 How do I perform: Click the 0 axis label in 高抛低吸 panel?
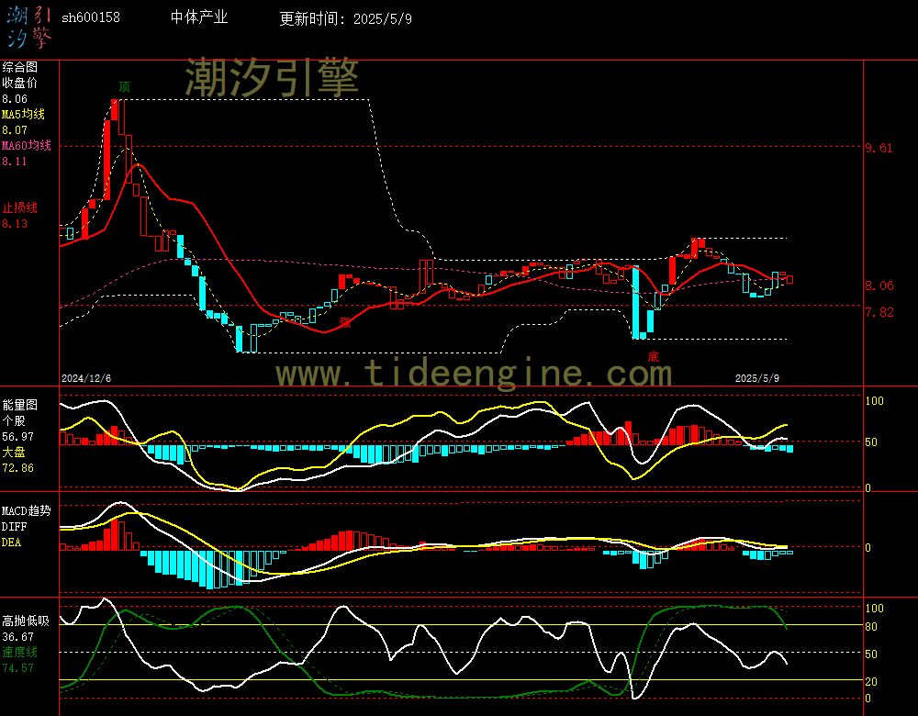[x=868, y=699]
